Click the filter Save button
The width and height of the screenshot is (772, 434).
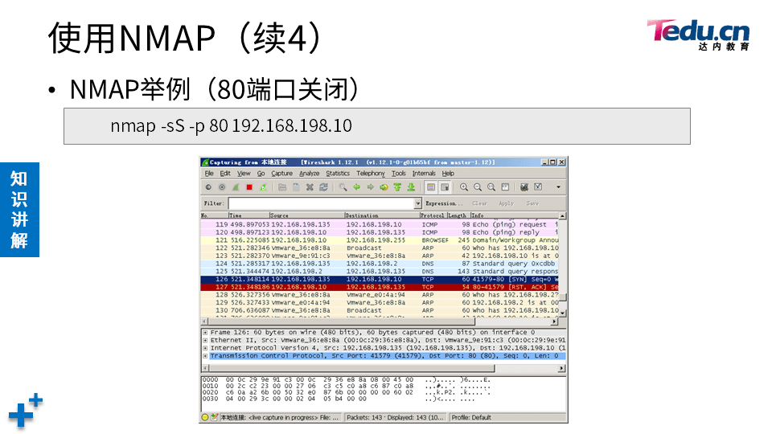(x=532, y=203)
